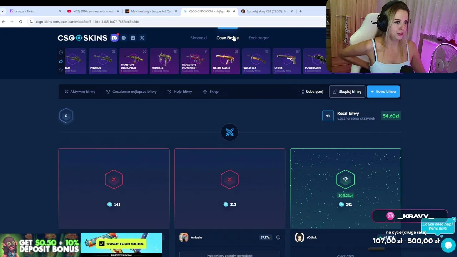The height and width of the screenshot is (257, 457).
Task: Switch to the 2010s summer mix YouTube tab
Action: (93, 11)
